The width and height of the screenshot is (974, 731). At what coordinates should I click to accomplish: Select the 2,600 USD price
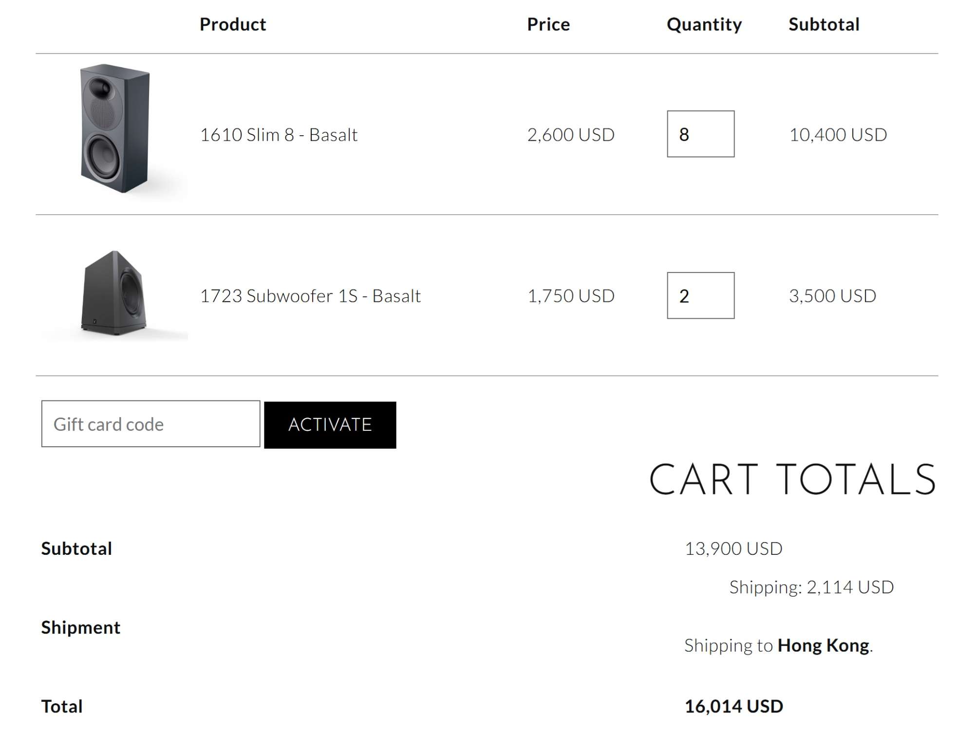(x=571, y=135)
